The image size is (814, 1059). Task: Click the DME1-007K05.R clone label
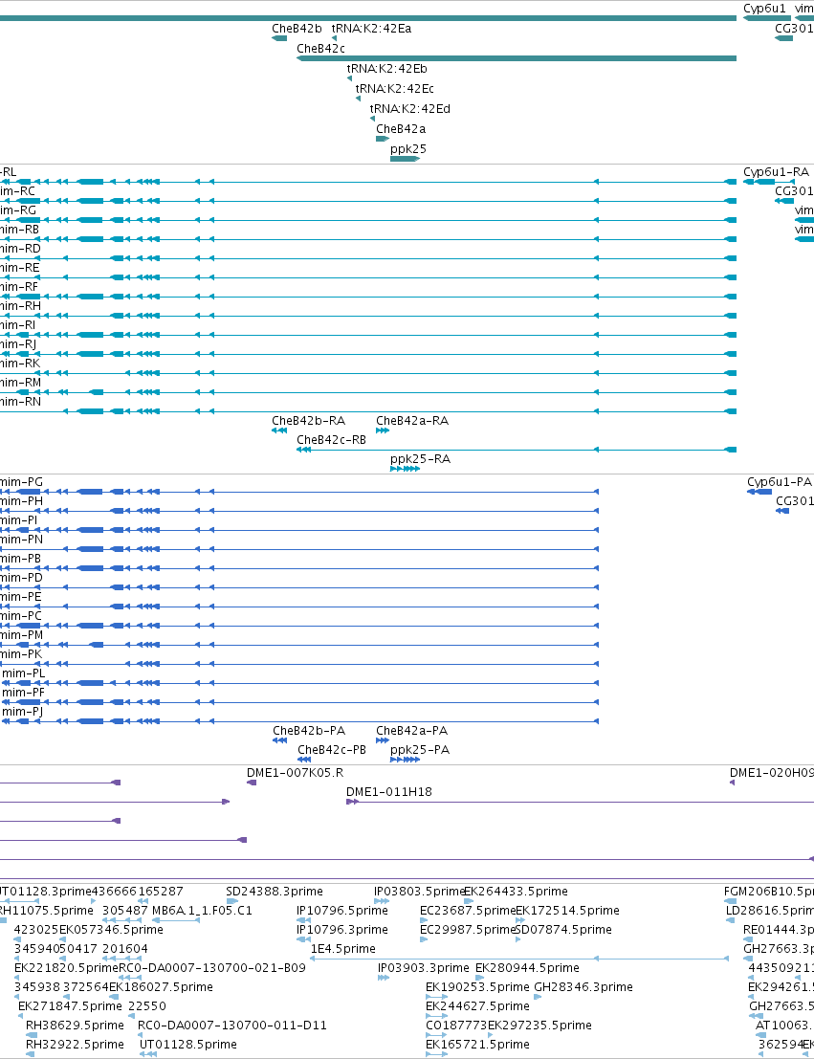(296, 773)
